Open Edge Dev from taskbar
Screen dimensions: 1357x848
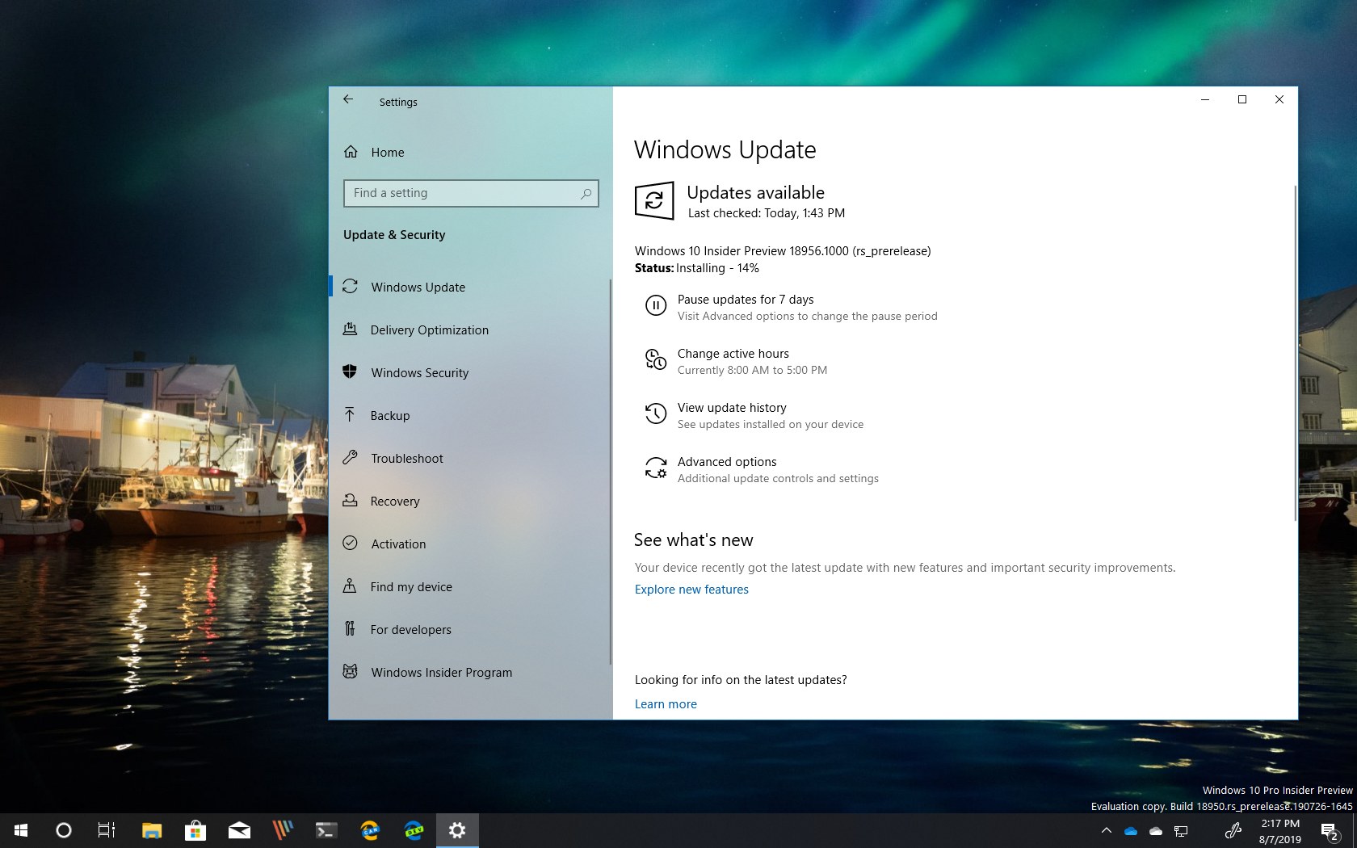point(414,830)
